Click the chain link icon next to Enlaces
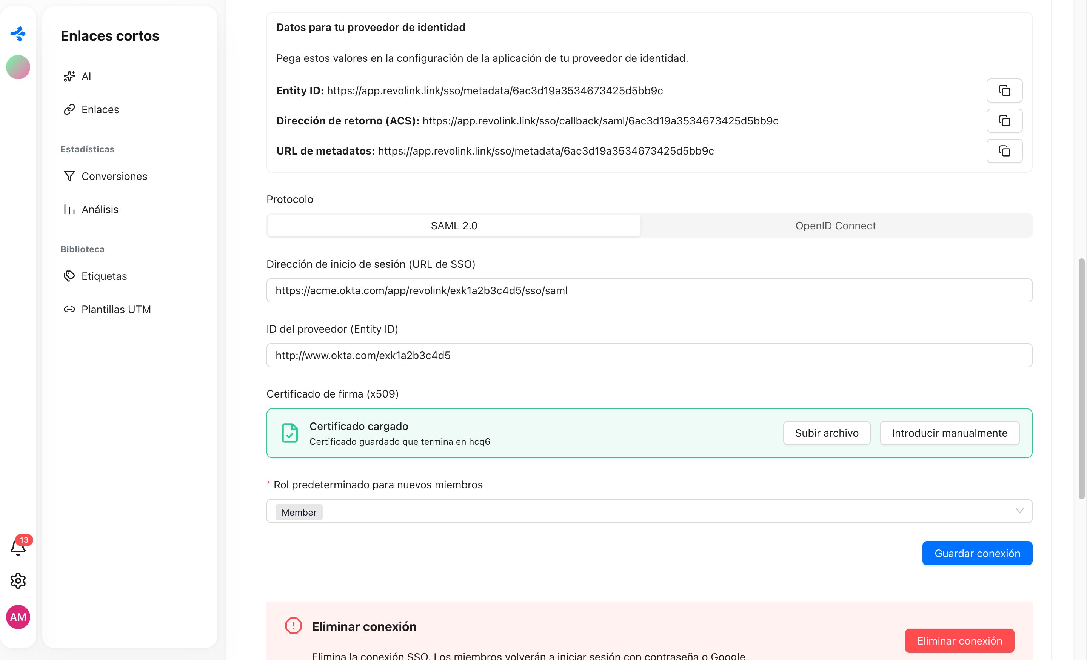 [69, 109]
